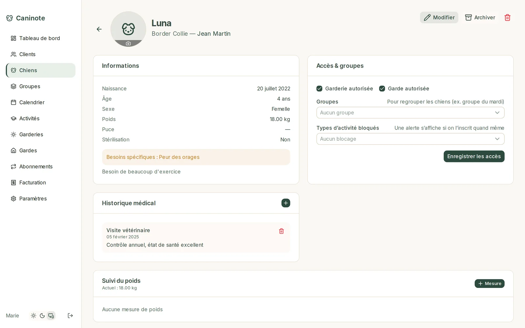
Task: Log out using the exit icon
Action: (x=70, y=316)
